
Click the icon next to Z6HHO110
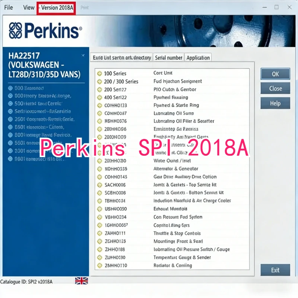(99, 266)
